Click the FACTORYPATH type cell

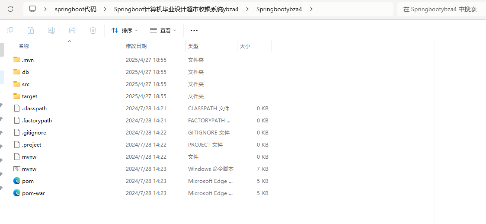[209, 121]
